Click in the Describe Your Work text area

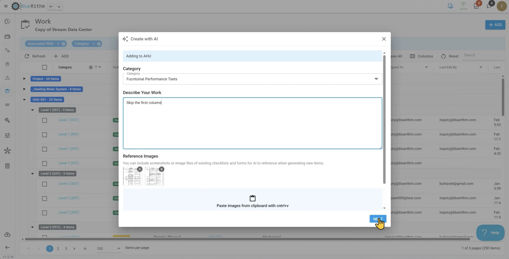[x=252, y=123]
